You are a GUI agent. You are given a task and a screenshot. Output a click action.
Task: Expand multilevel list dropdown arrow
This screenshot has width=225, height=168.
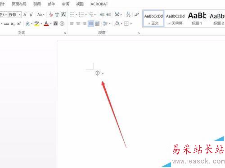click(x=95, y=14)
